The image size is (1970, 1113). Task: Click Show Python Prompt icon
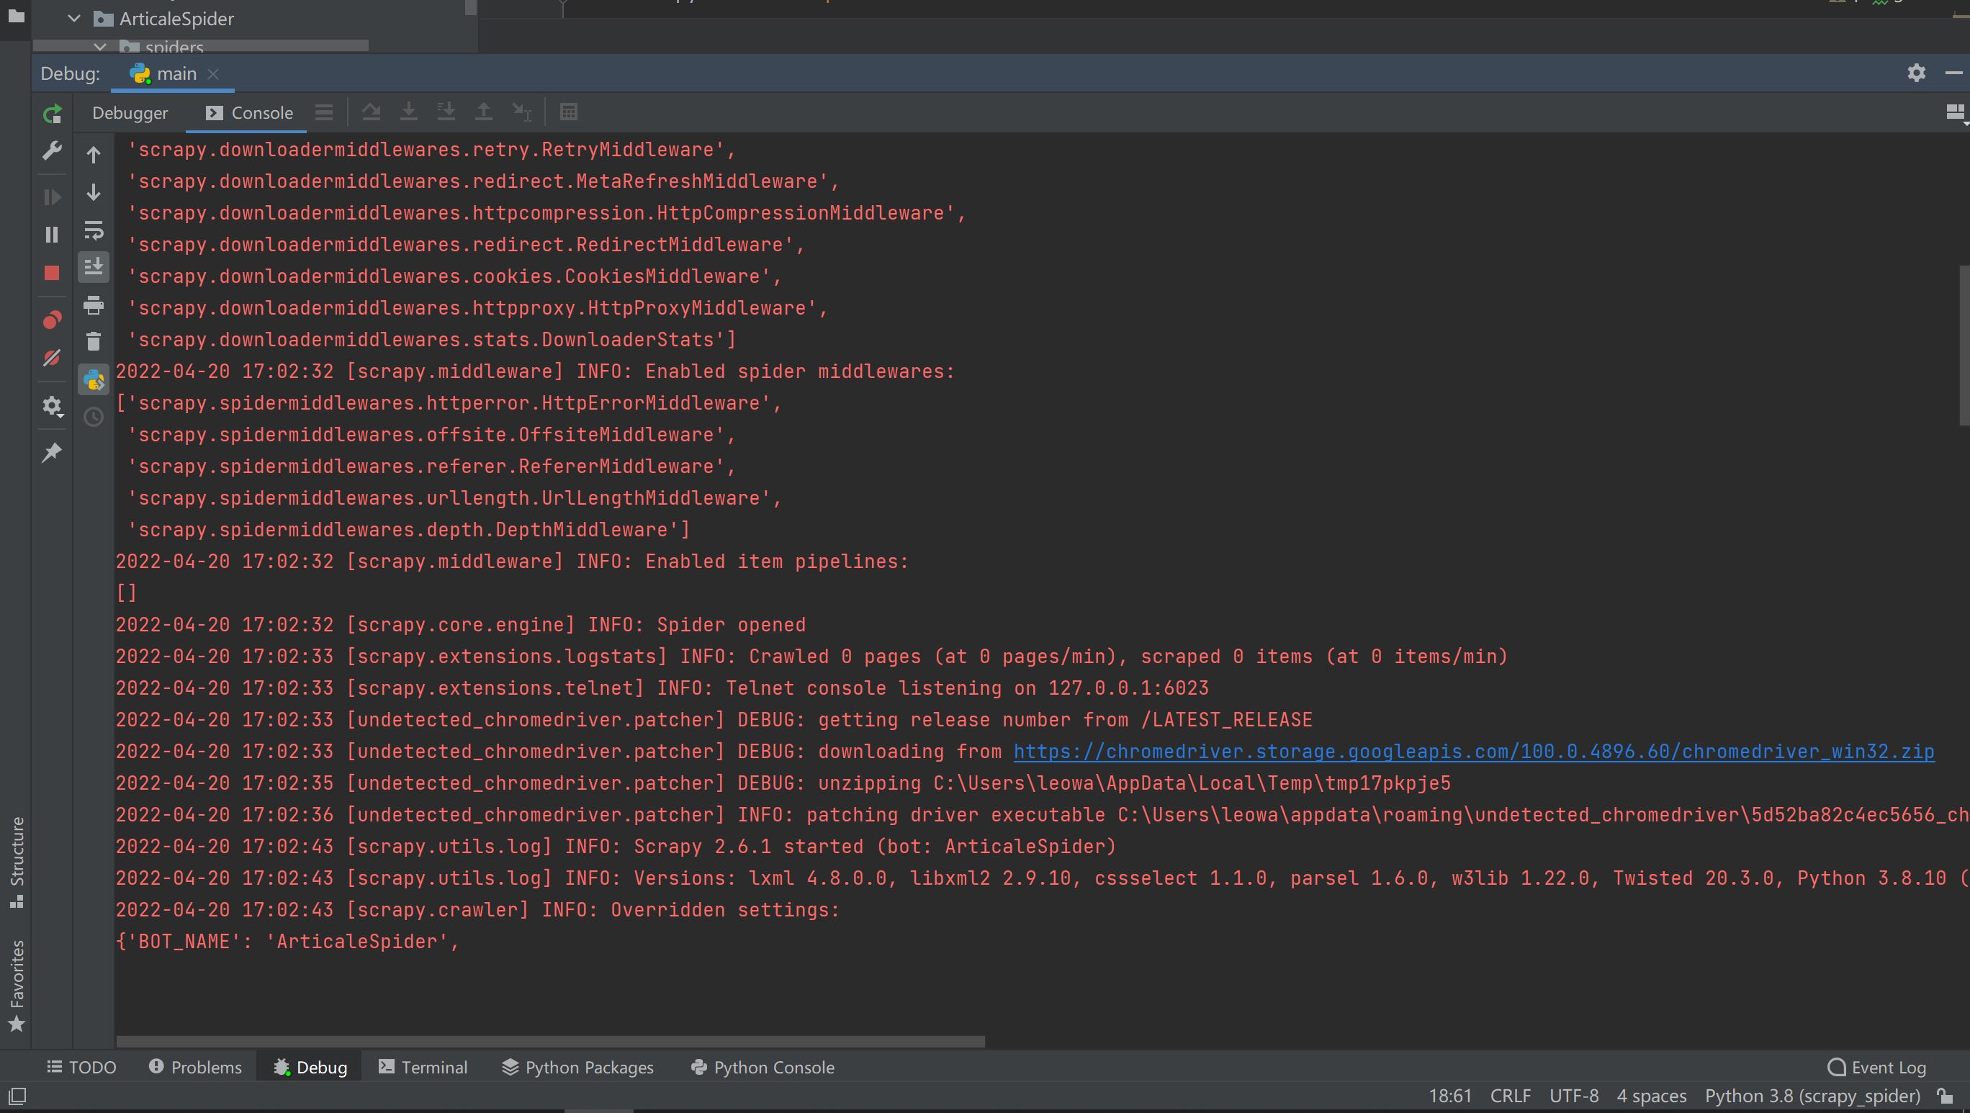pos(94,380)
